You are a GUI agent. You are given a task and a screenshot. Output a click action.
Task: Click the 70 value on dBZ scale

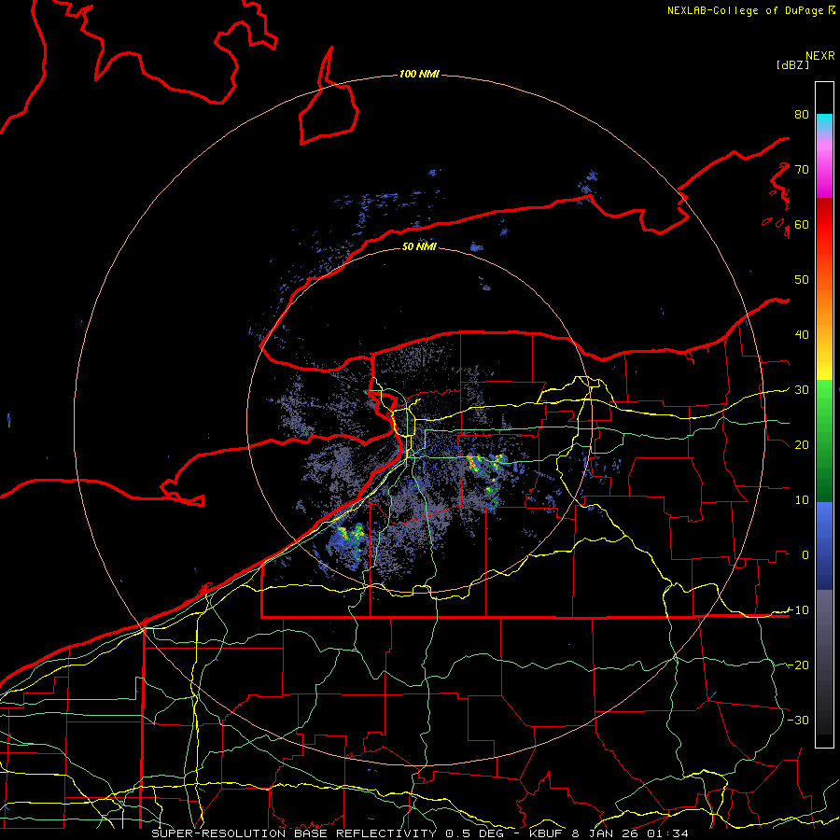[802, 169]
